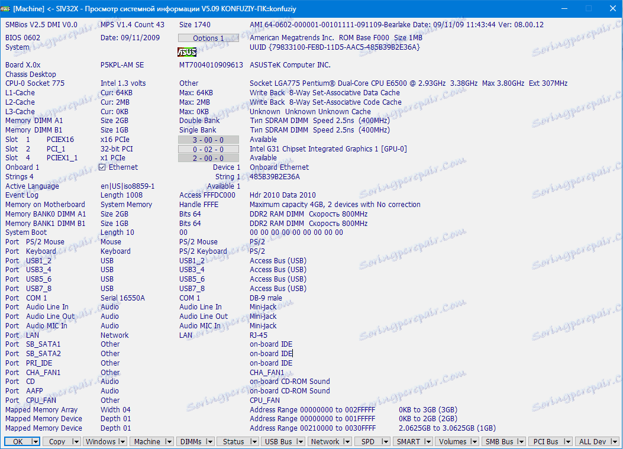Click the 'Serial 16550A' text
Image resolution: width=623 pixels, height=449 pixels.
pos(123,298)
